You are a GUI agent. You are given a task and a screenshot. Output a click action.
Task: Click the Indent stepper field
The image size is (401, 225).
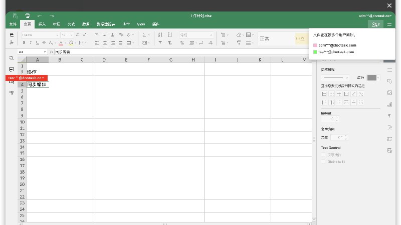coord(330,119)
